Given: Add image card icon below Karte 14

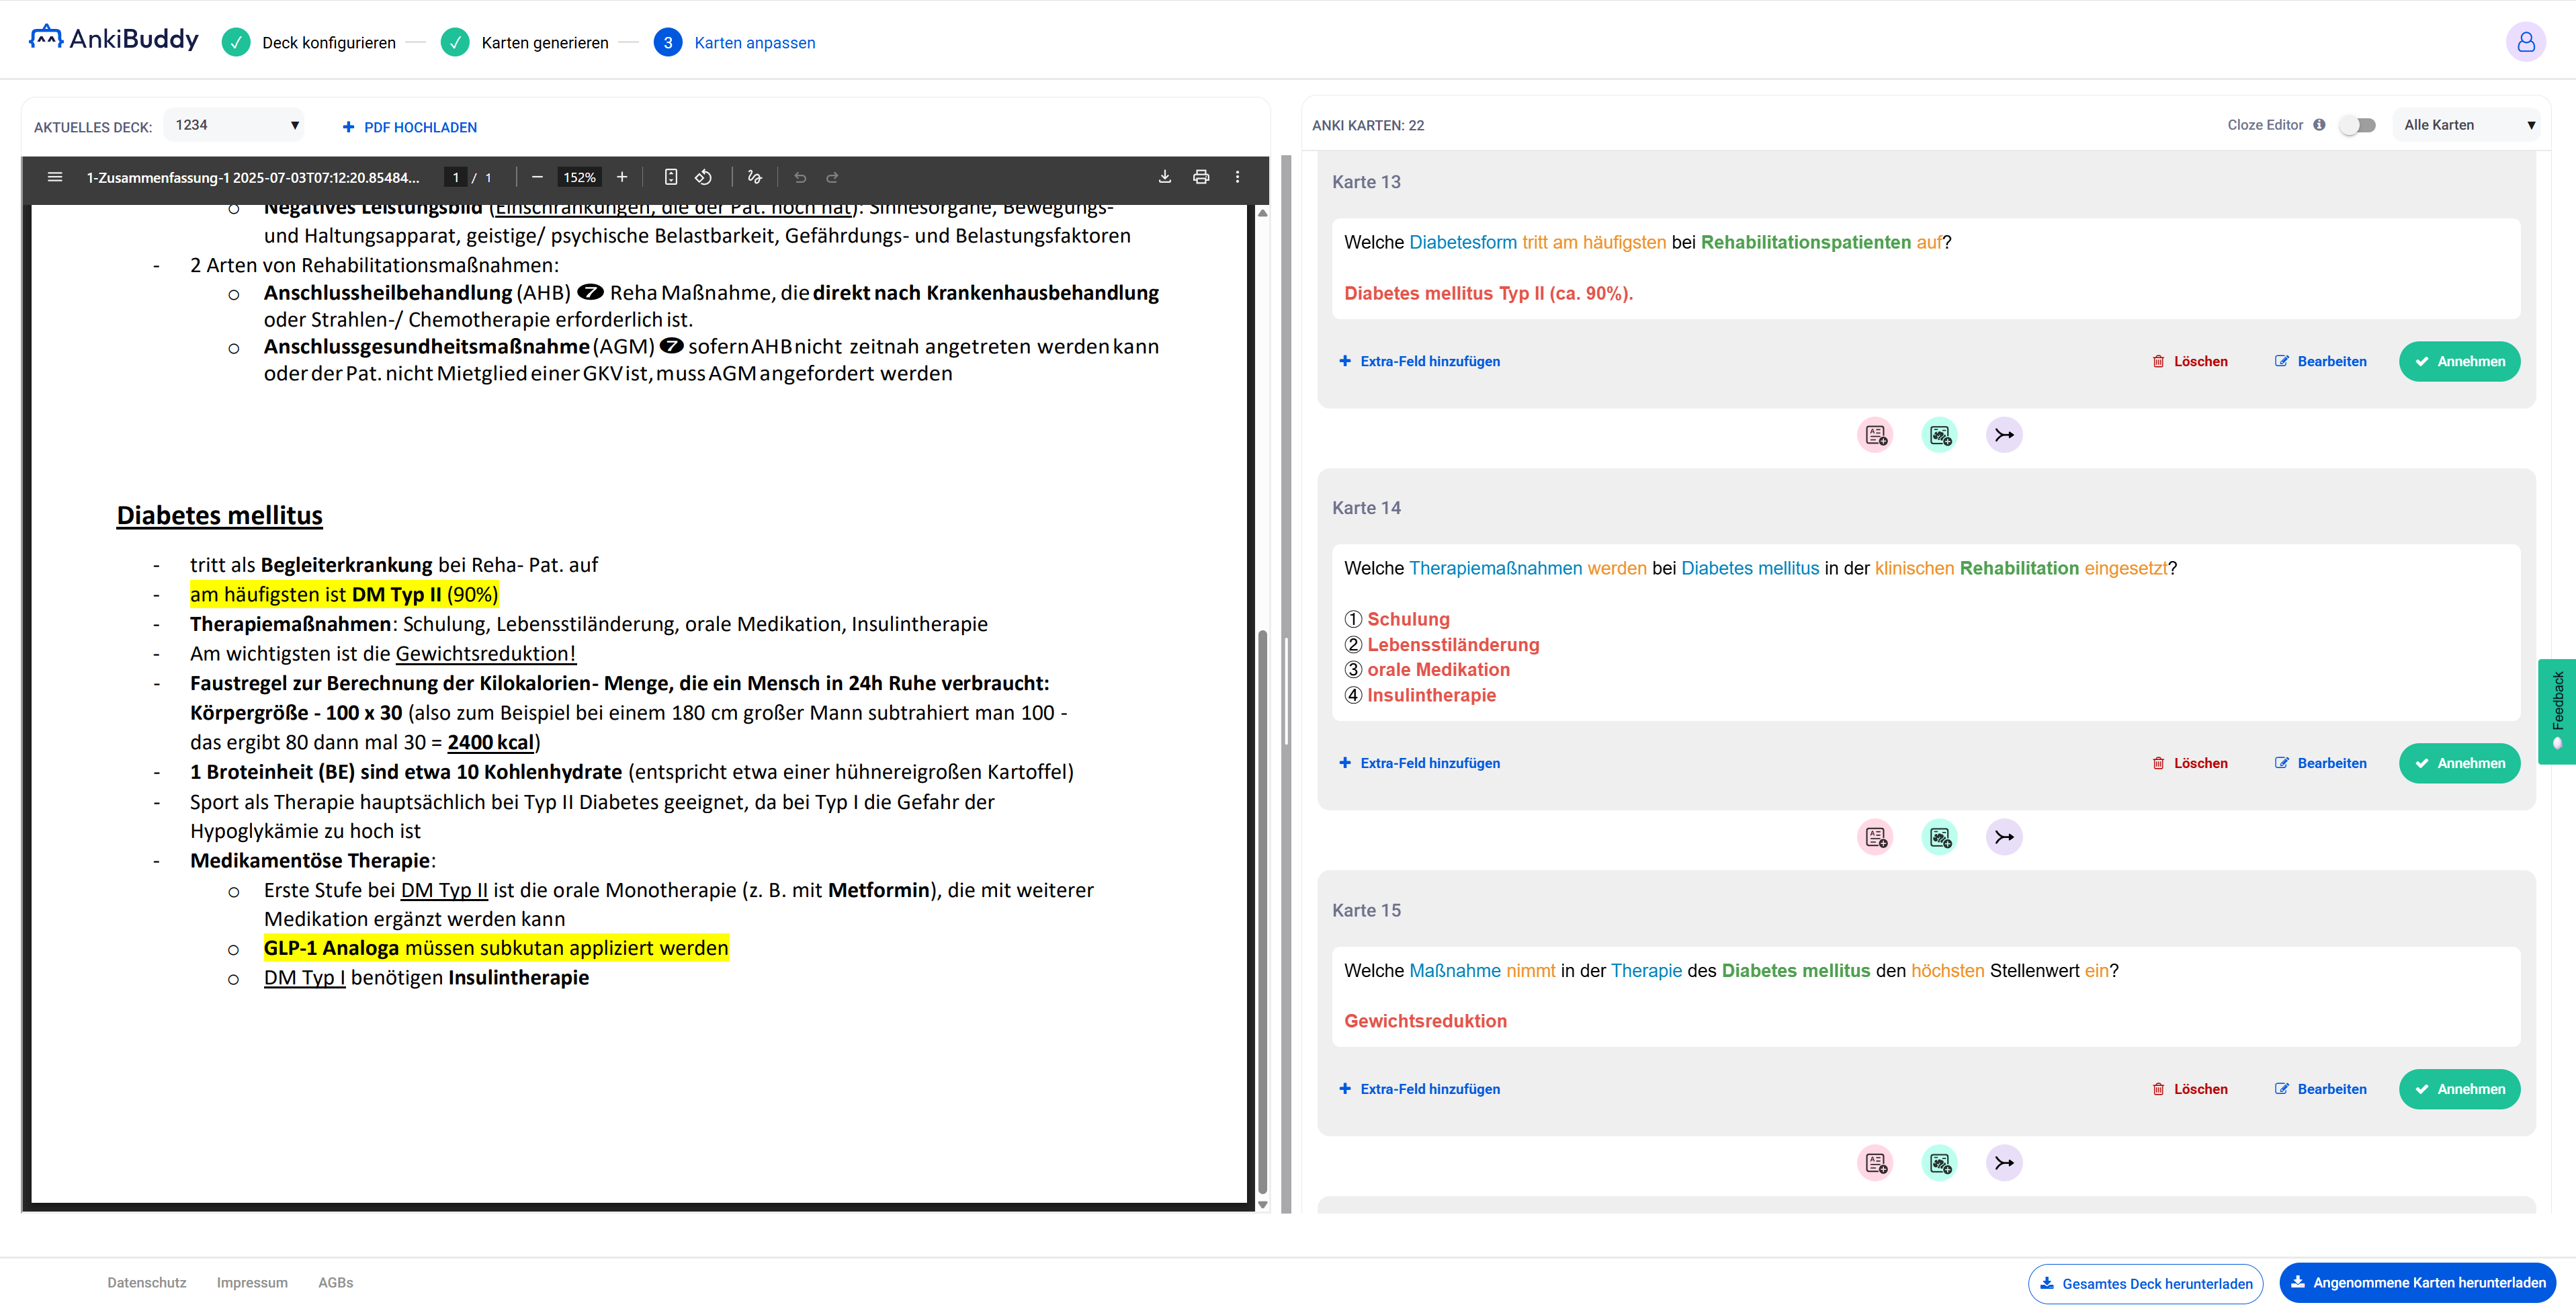Looking at the screenshot, I should 1940,837.
